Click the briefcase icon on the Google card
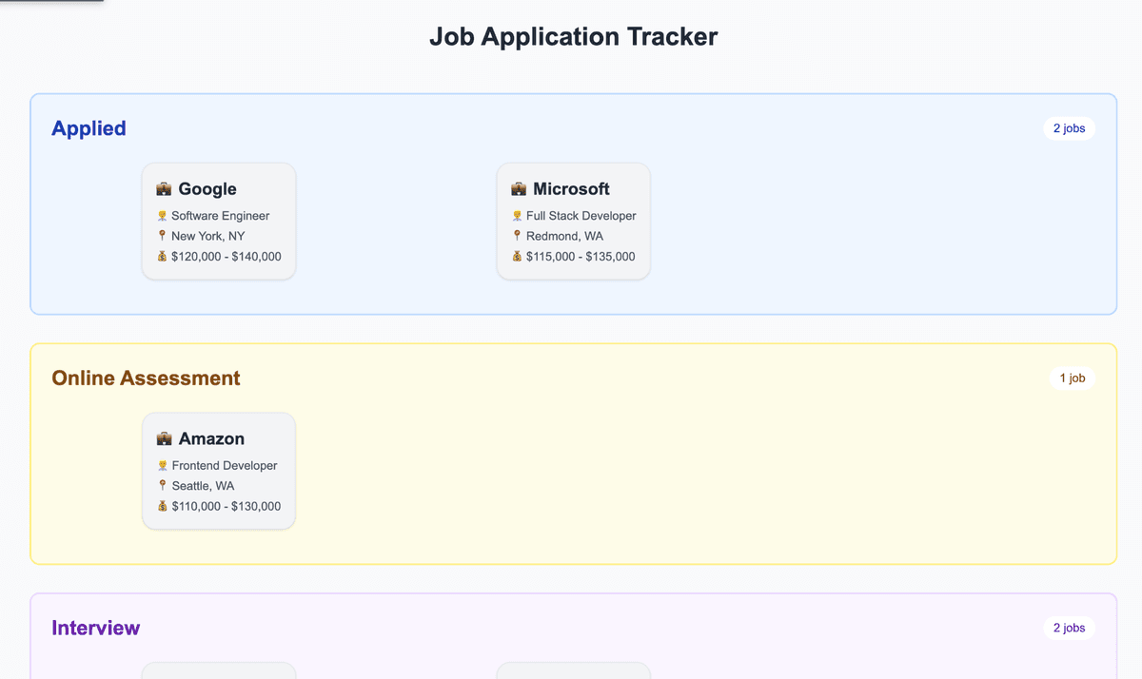1142x679 pixels. point(164,188)
